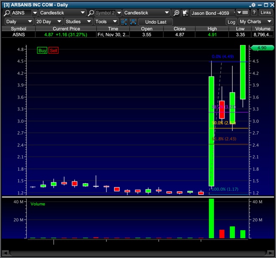Click the 100.0% (1.17) Fibonacci label
The image size is (276, 258).
click(x=225, y=190)
